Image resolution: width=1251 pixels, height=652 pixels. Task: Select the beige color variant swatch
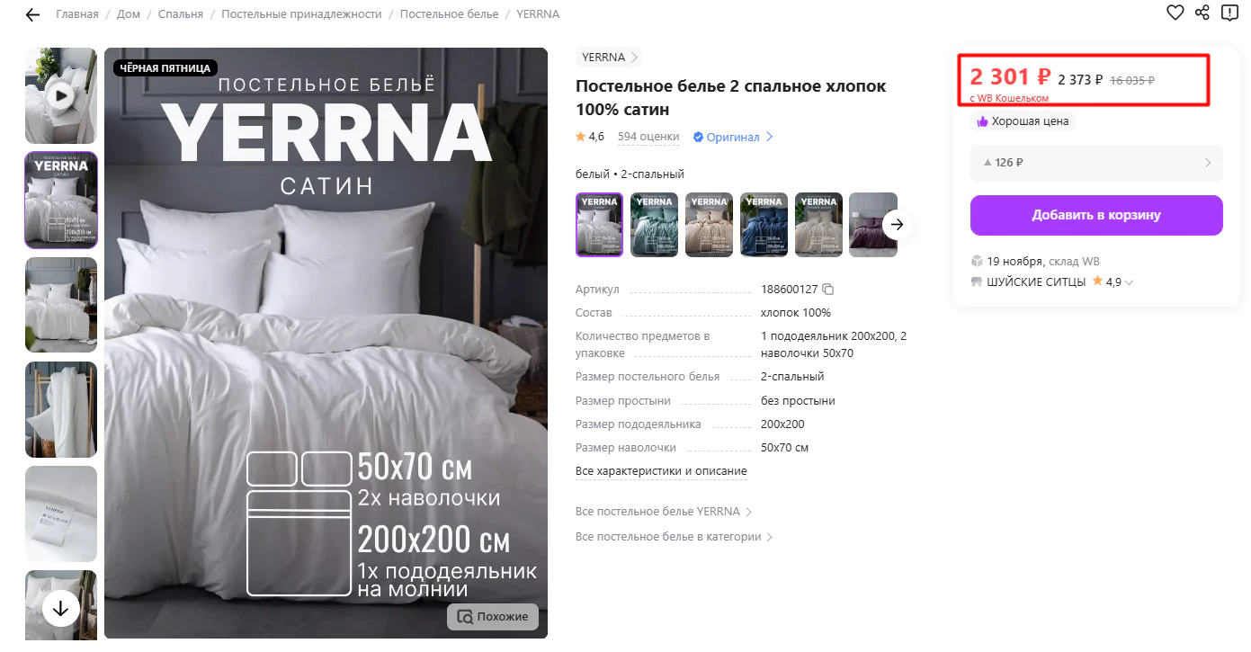709,225
